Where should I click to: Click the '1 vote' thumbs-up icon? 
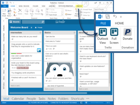coord(46,49)
